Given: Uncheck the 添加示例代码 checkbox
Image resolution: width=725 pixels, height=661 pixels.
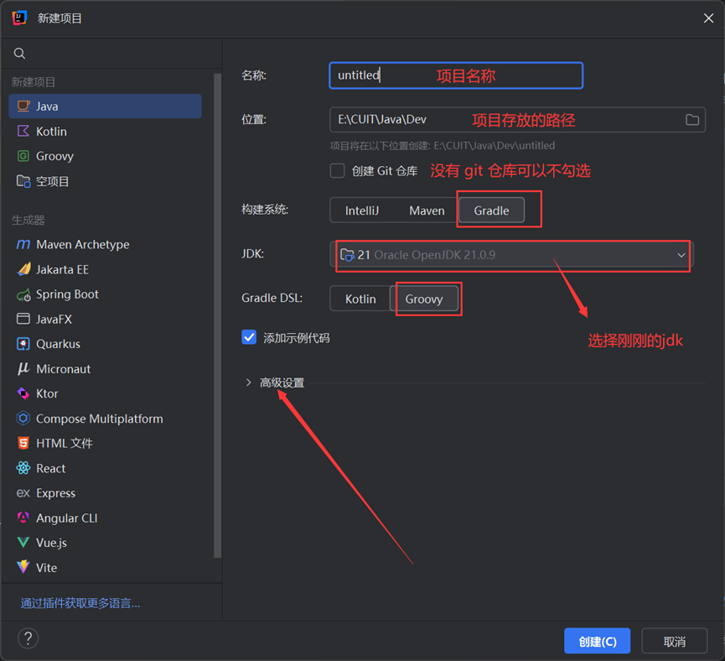Looking at the screenshot, I should (249, 337).
